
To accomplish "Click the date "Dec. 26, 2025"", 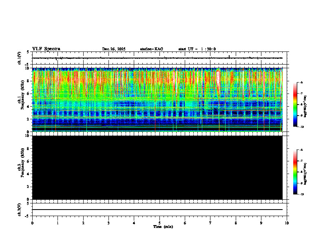I will tap(114, 49).
